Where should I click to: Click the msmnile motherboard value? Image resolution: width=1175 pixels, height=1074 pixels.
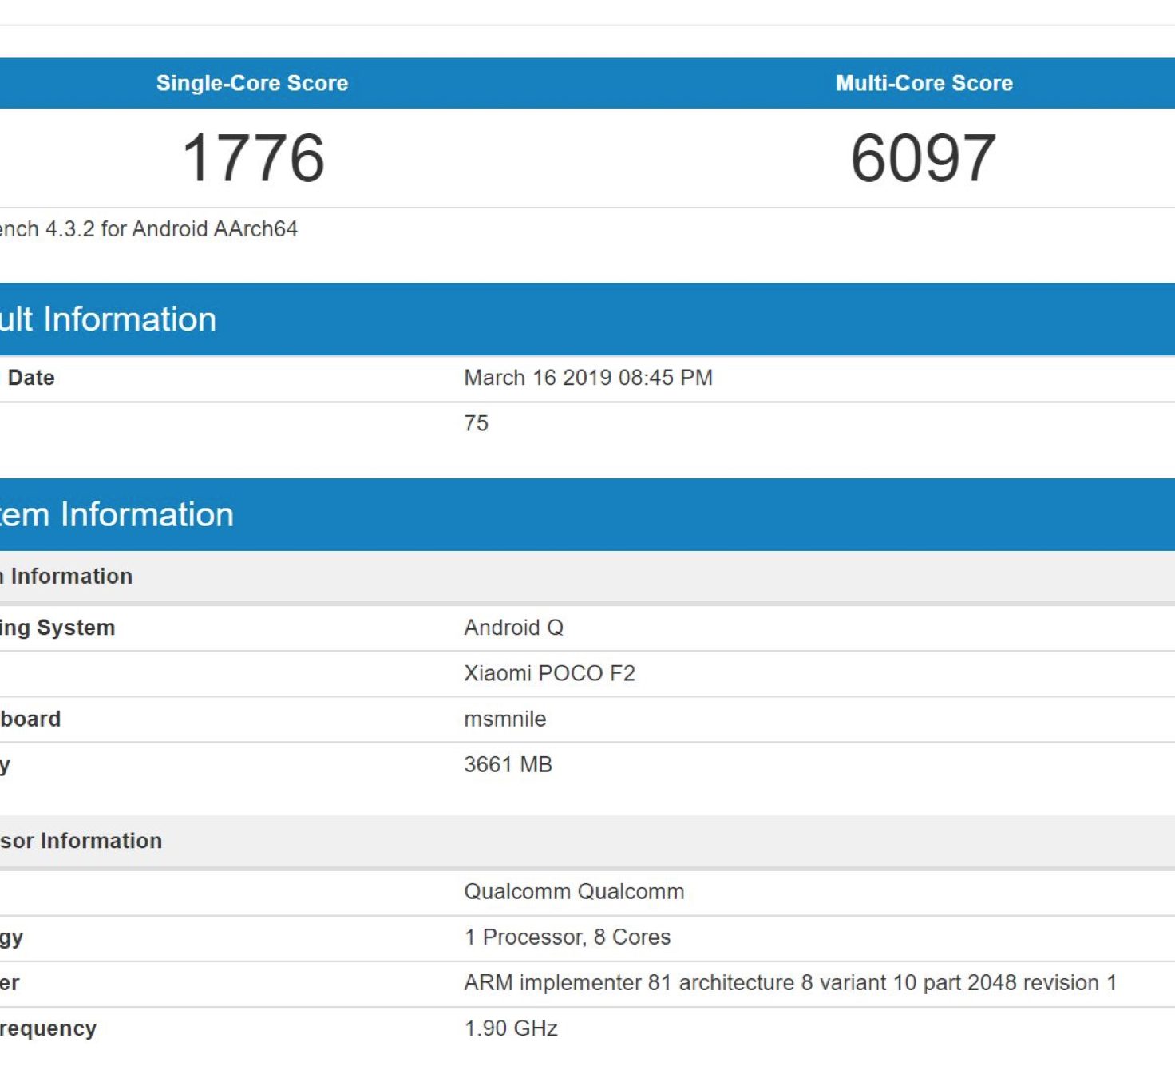[x=504, y=719]
